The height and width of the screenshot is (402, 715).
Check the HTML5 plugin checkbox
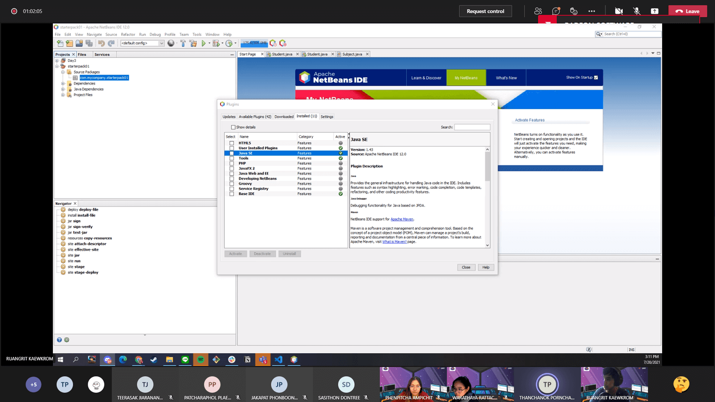tap(231, 143)
